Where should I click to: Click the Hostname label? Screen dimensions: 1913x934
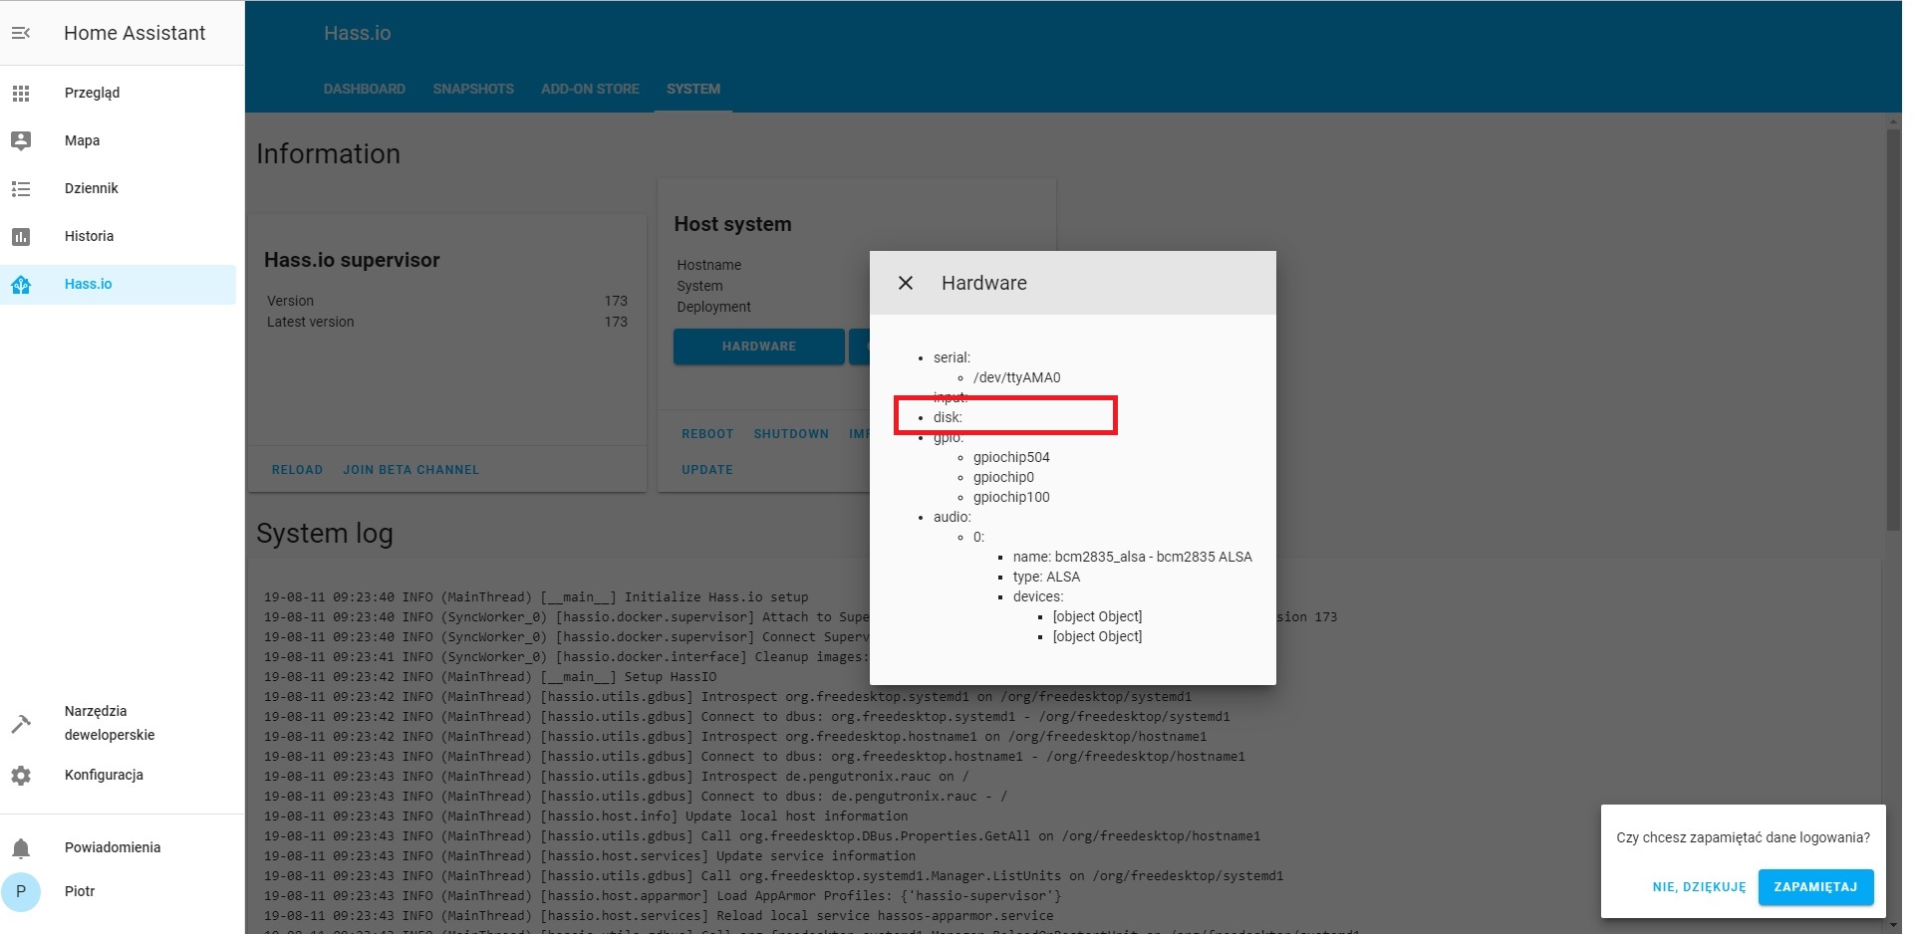point(708,265)
